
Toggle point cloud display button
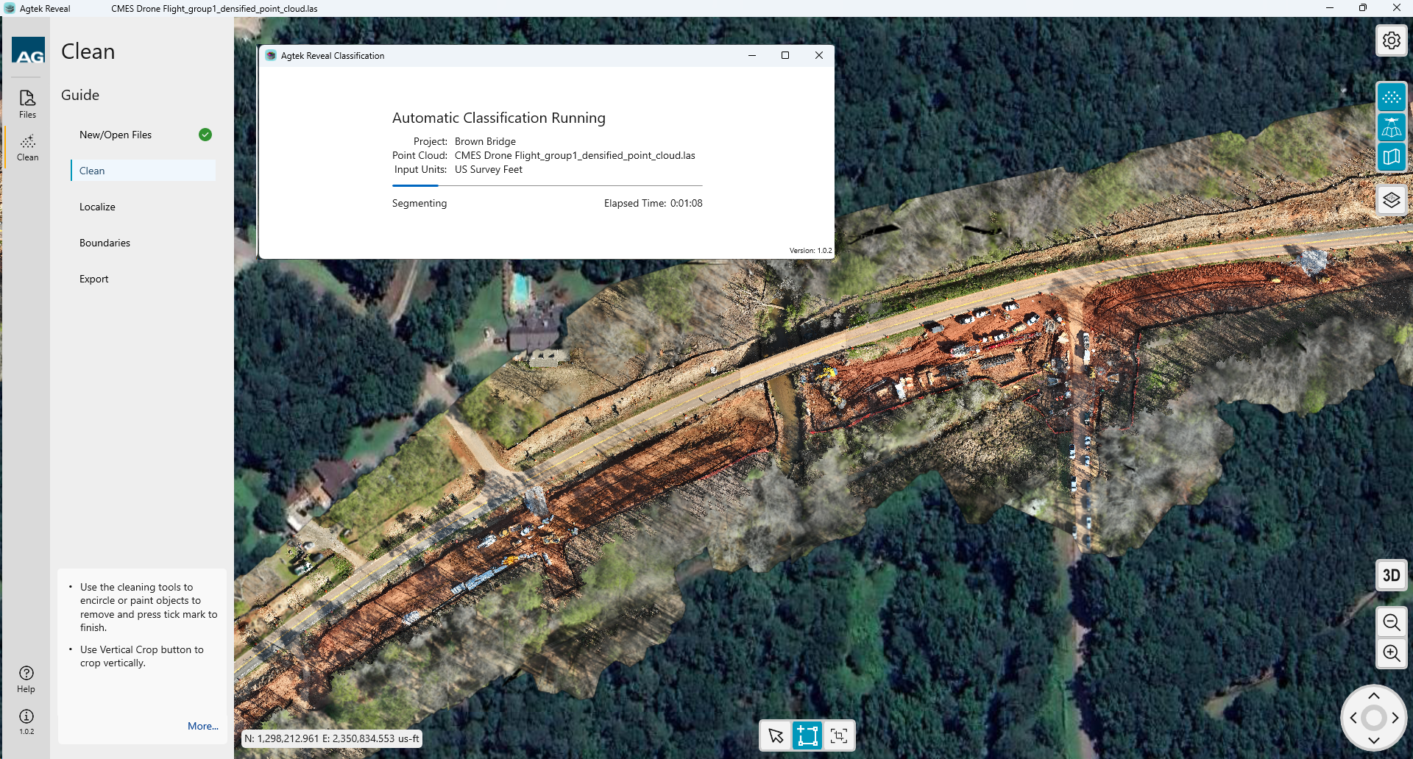pyautogui.click(x=1391, y=97)
